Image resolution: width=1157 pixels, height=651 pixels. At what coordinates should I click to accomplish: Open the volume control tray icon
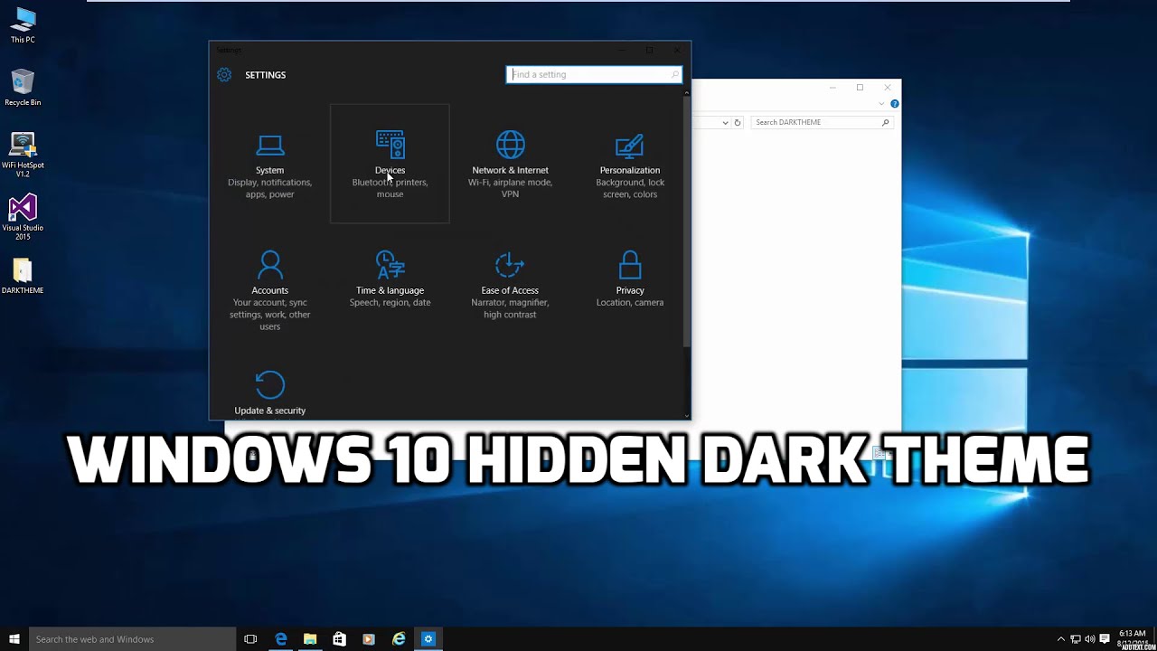[1090, 639]
